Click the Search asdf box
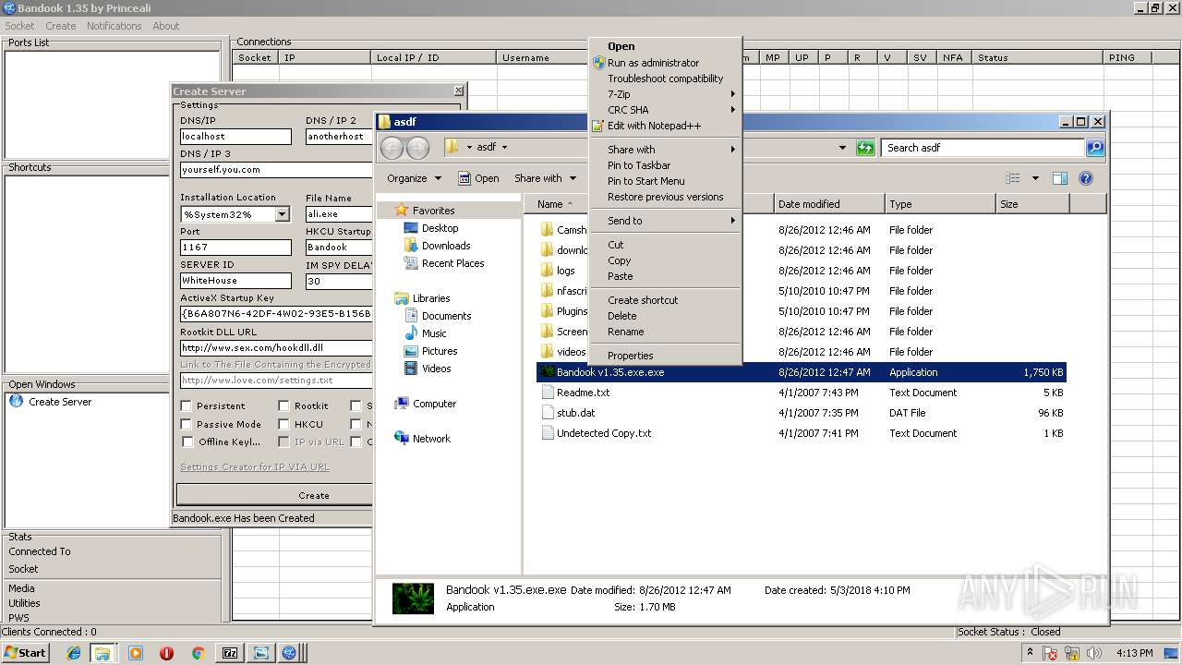This screenshot has width=1182, height=665. tap(983, 148)
